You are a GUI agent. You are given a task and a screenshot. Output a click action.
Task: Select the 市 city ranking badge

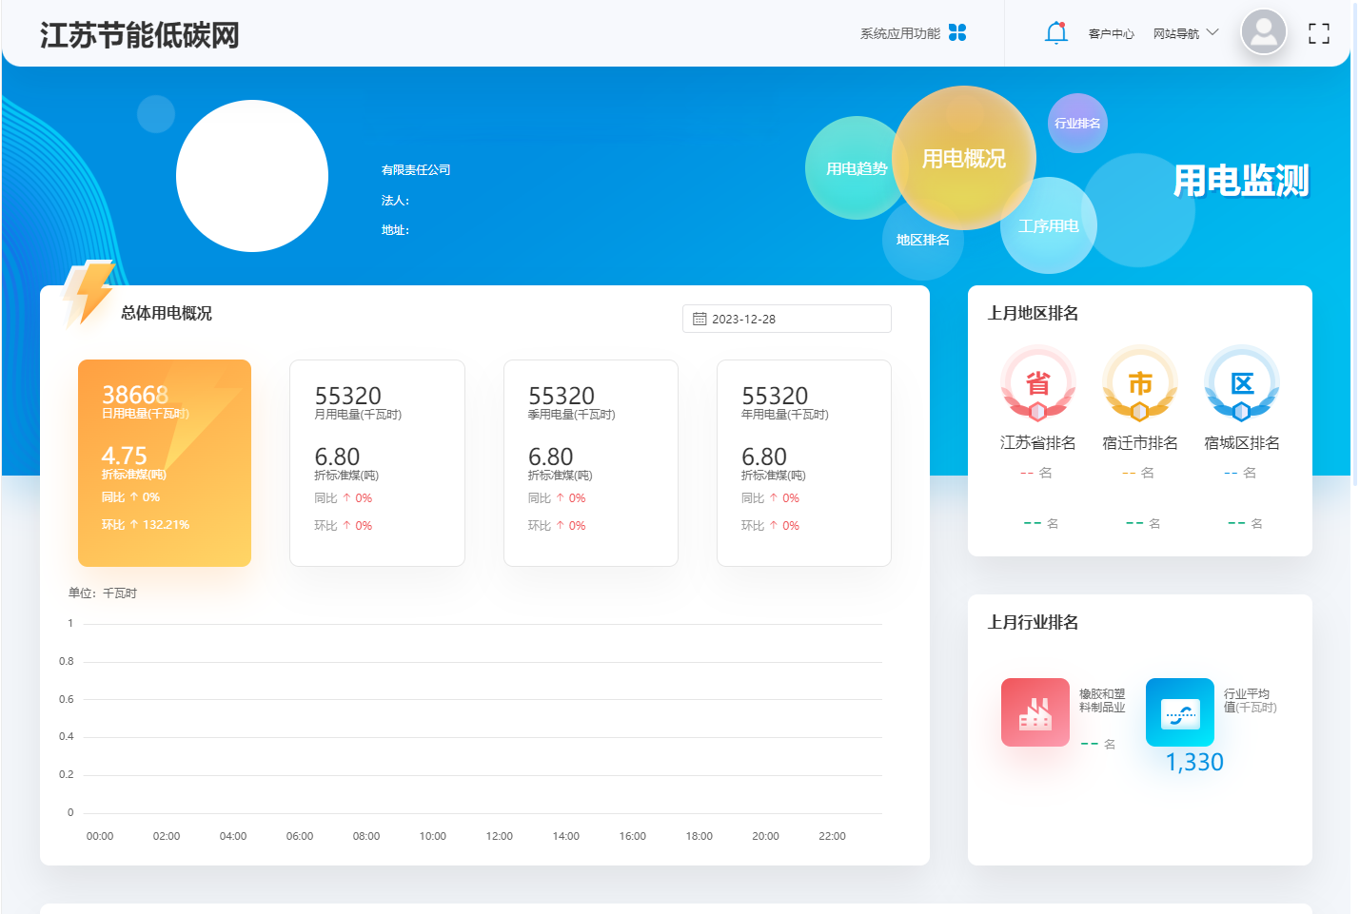[1139, 382]
